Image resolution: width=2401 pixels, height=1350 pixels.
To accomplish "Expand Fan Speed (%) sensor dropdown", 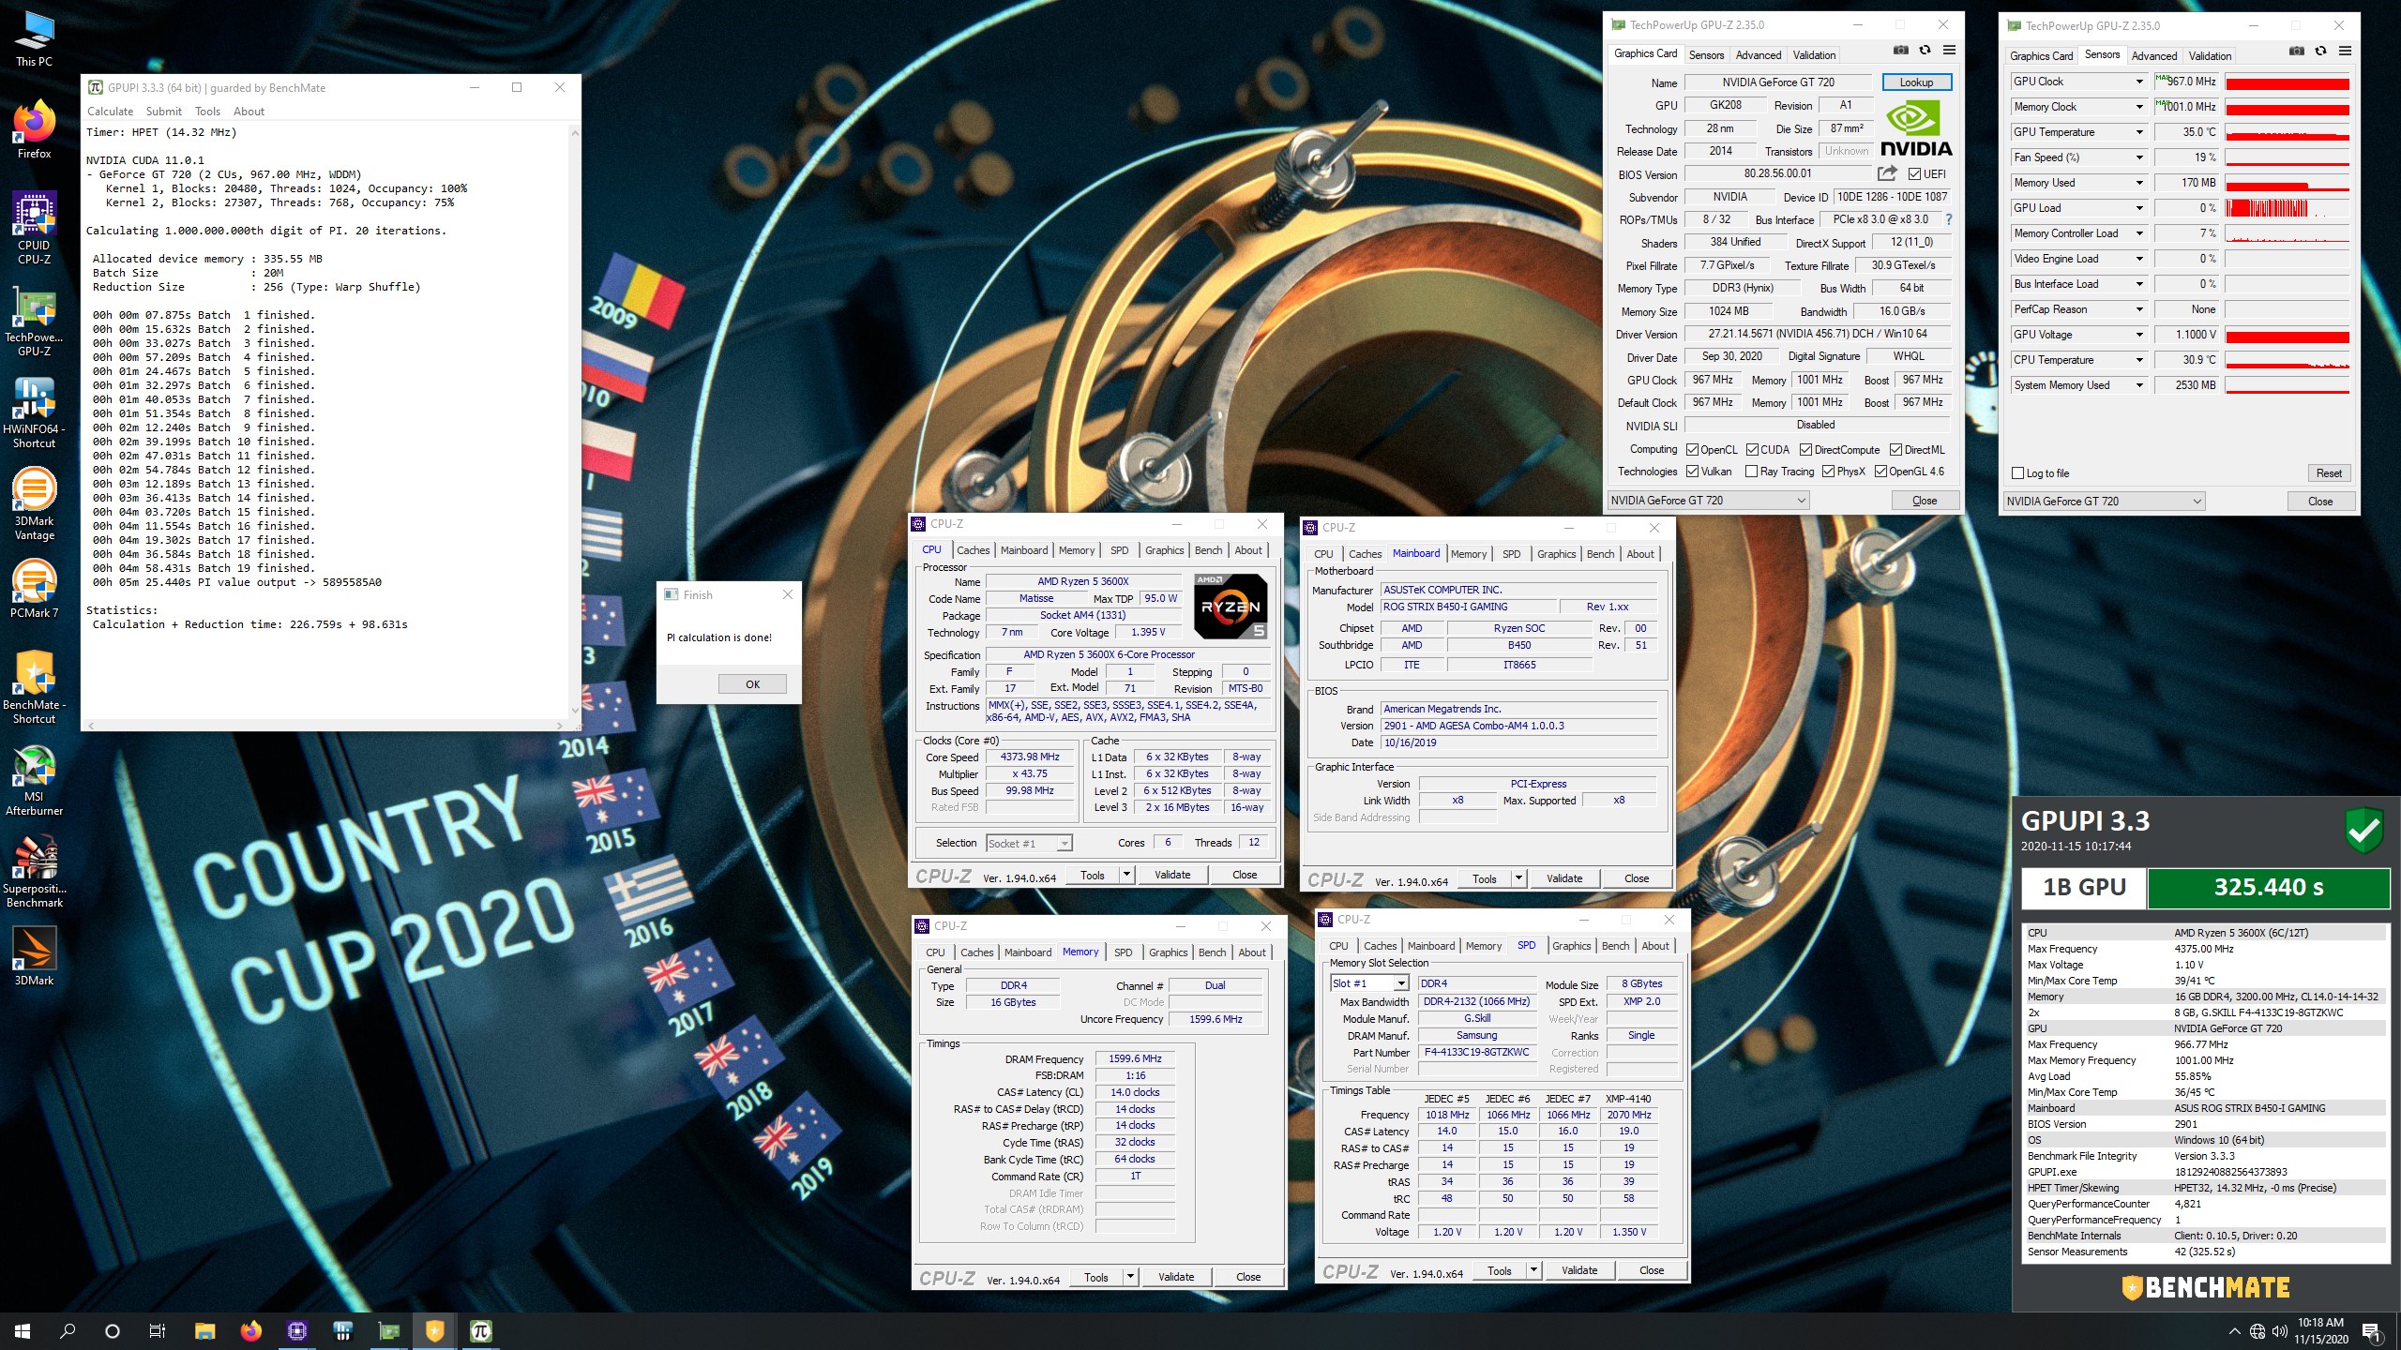I will click(x=2139, y=157).
